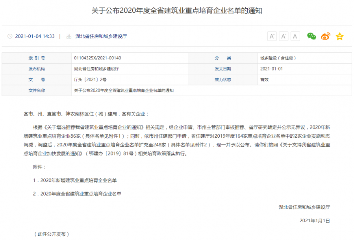Click the organization icon before the source name
Image resolution: width=354 pixels, height=240 pixels.
pyautogui.click(x=69, y=36)
